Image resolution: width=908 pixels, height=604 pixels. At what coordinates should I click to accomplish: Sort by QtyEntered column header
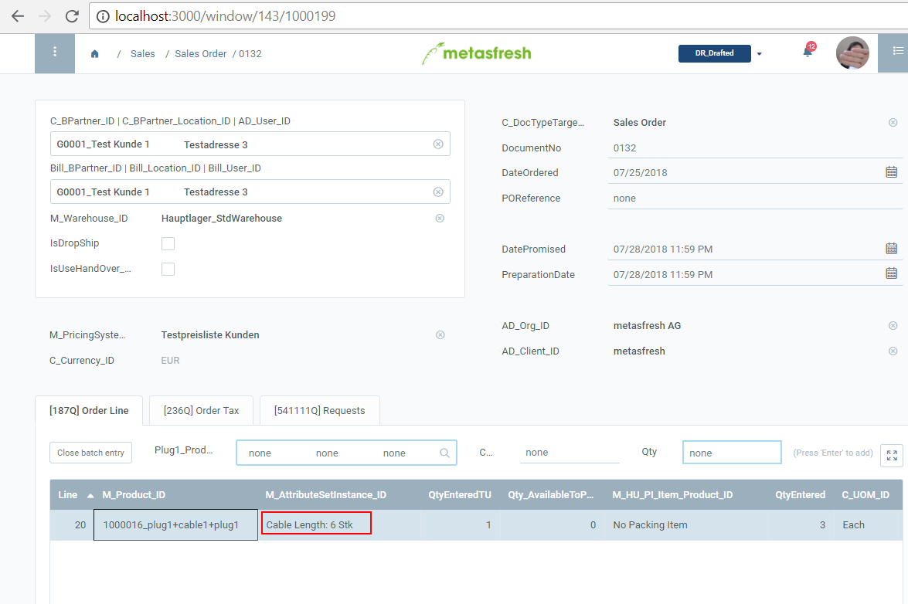801,494
